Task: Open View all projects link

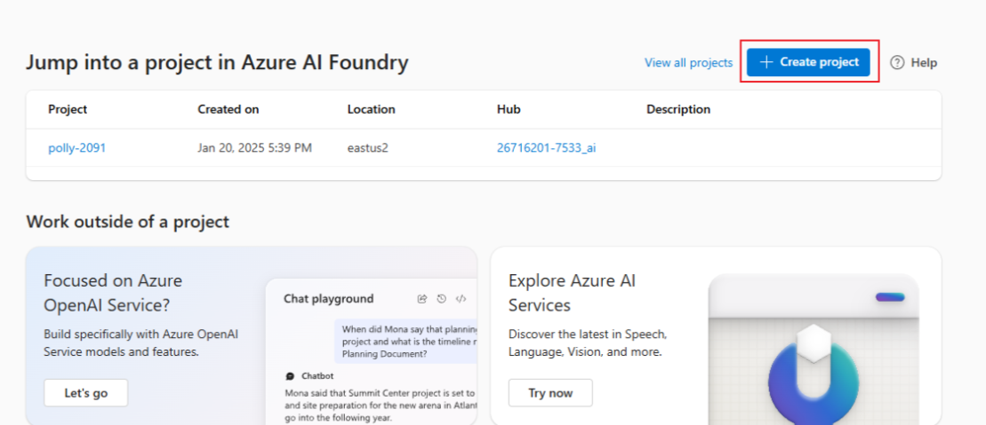Action: click(688, 63)
